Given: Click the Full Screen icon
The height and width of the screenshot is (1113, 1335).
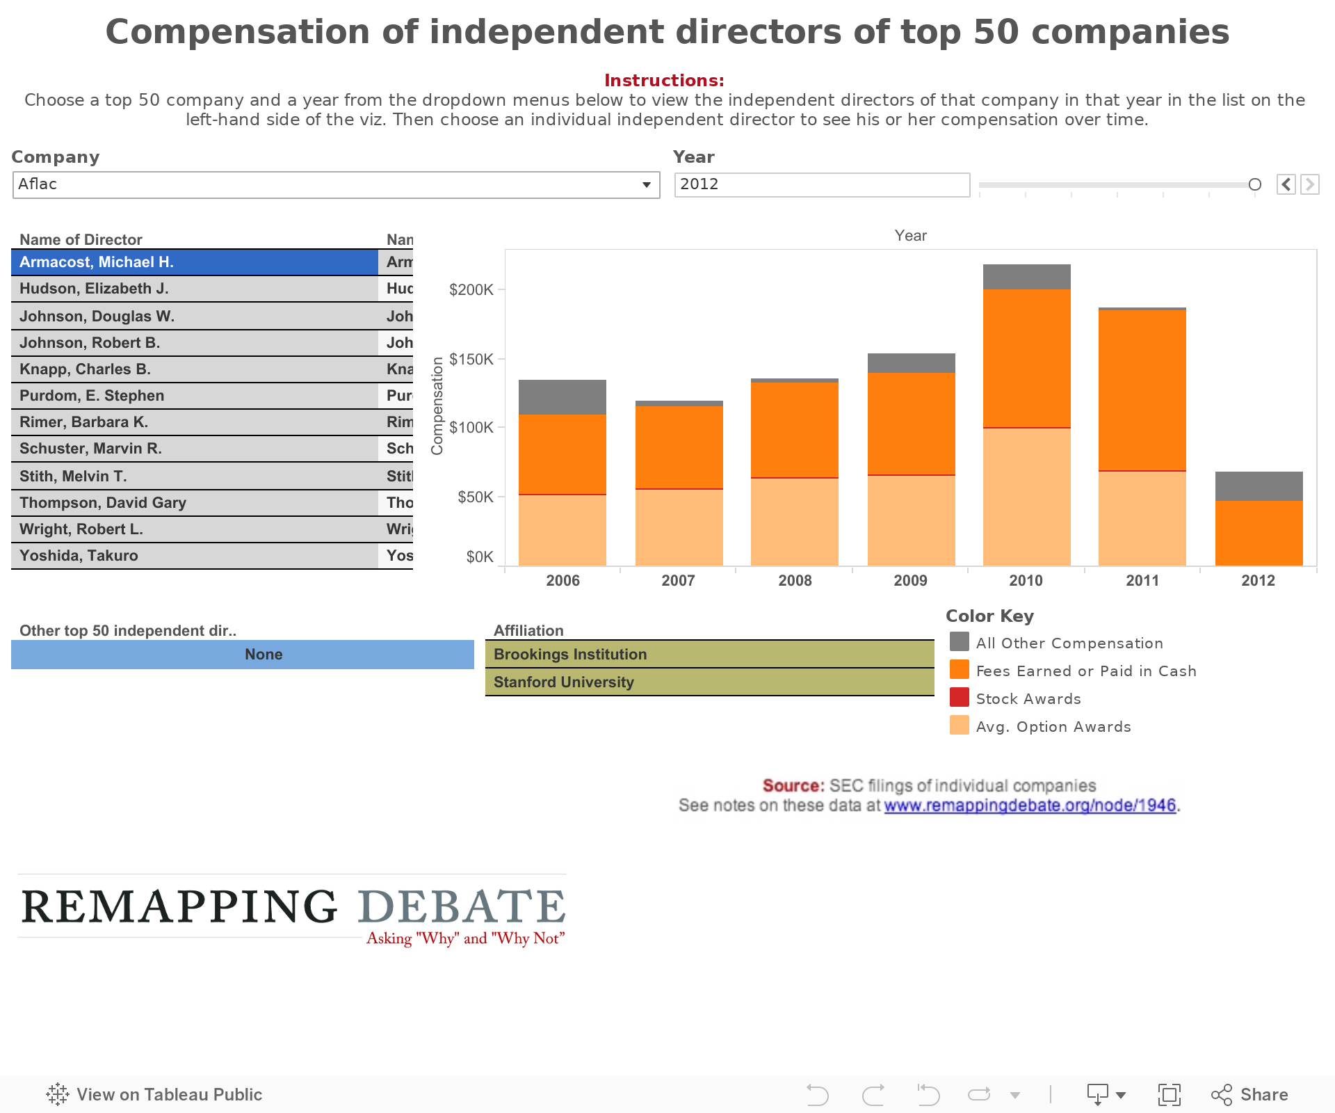Looking at the screenshot, I should point(1170,1094).
